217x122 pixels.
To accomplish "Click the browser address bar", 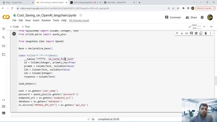I will pyautogui.click(x=91, y=8).
